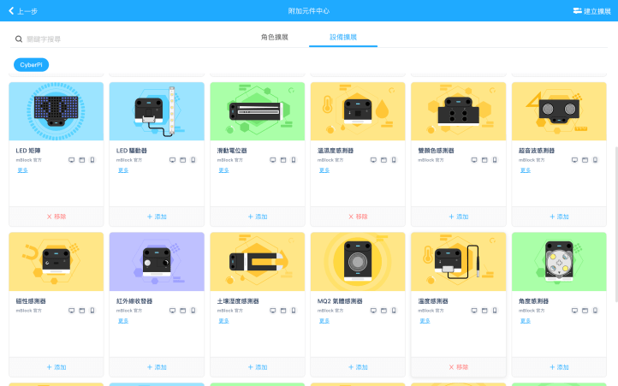Click the mobile platform icon on LED 矩陣 card
Image resolution: width=618 pixels, height=386 pixels.
click(92, 160)
